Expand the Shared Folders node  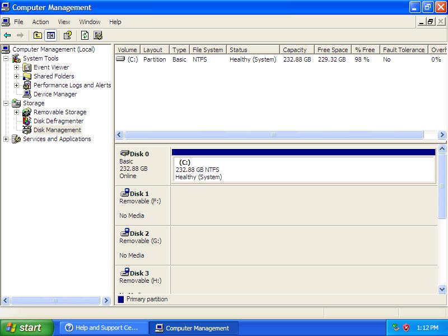tap(16, 77)
